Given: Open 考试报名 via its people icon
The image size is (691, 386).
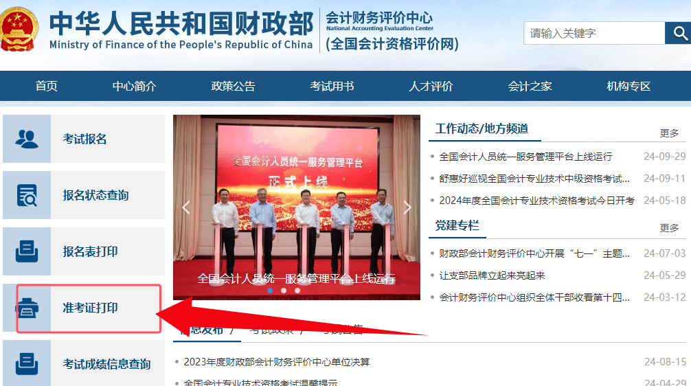Looking at the screenshot, I should [26, 139].
